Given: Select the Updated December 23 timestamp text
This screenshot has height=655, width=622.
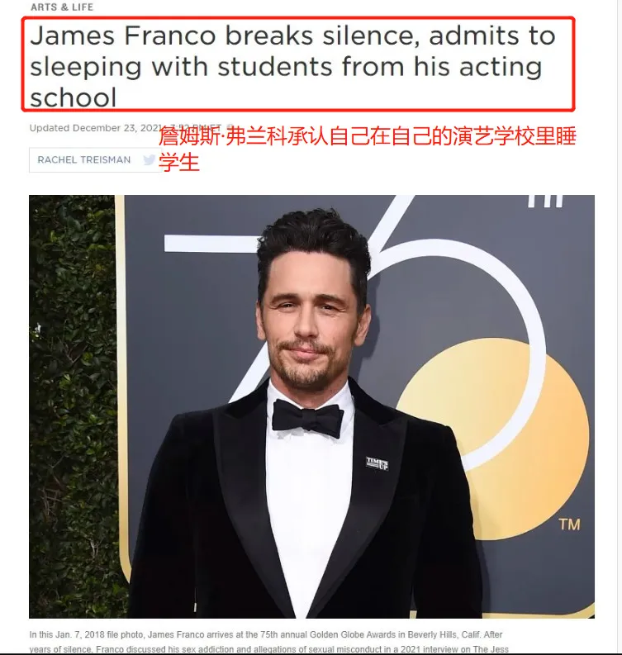Looking at the screenshot, I should click(126, 128).
